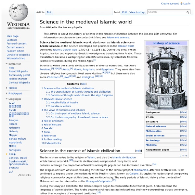Open the irreligious link

[x=88, y=77]
